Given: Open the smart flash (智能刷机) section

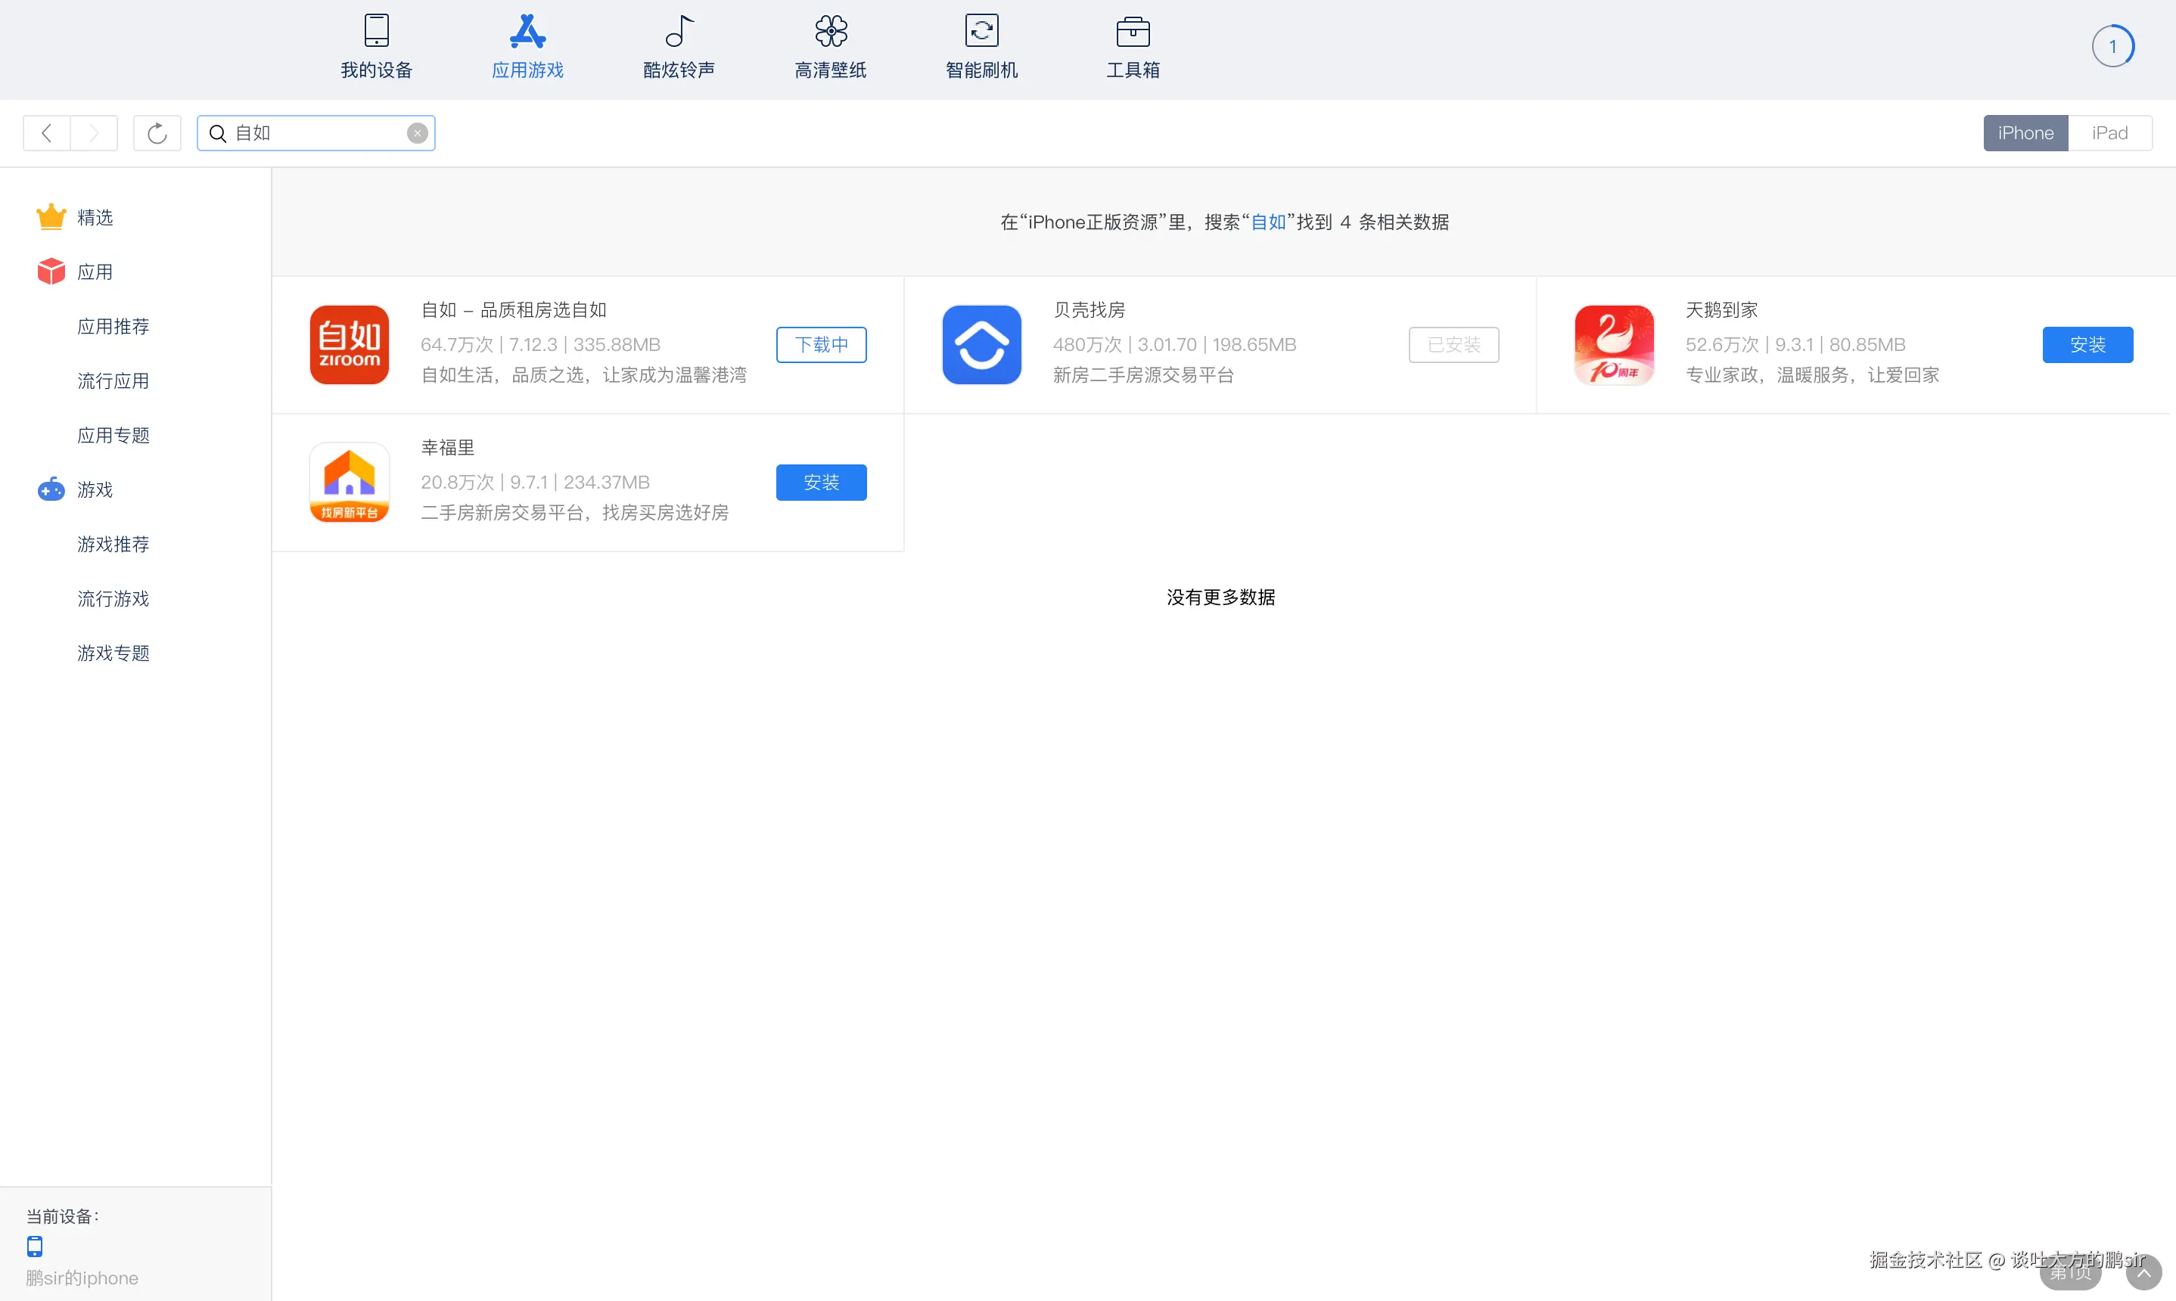Looking at the screenshot, I should [981, 46].
